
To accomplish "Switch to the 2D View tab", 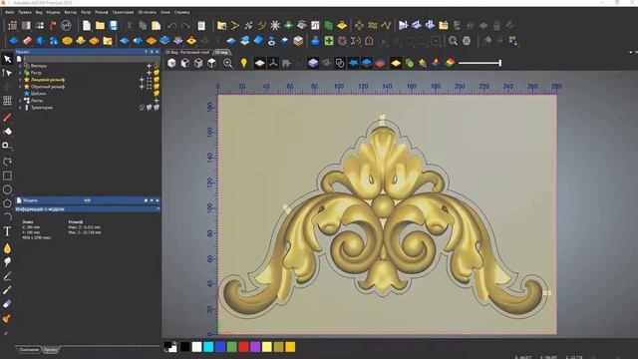I will [x=187, y=52].
